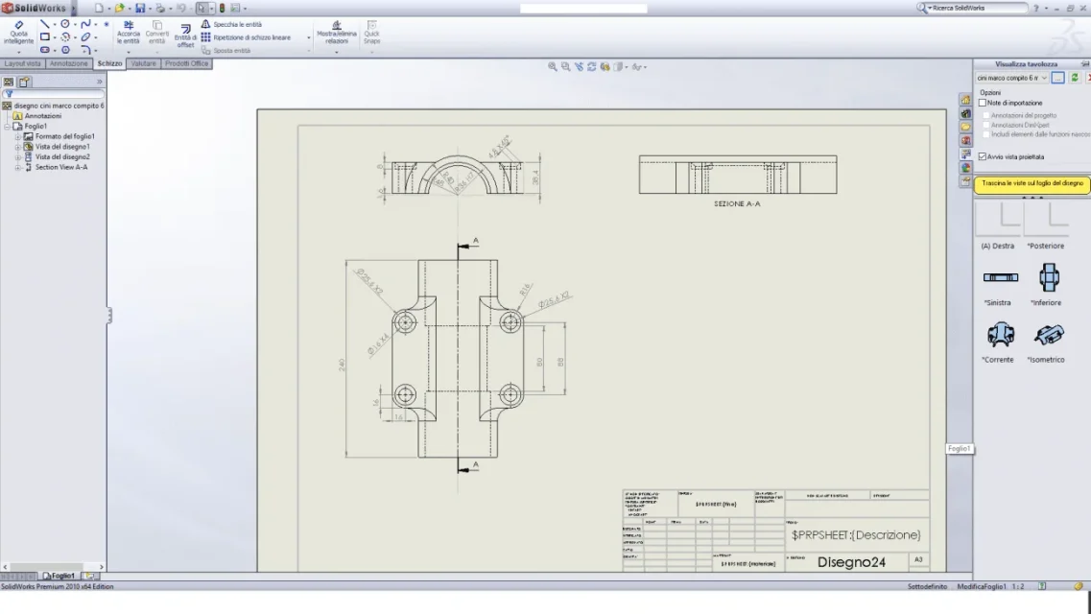Click the browse '...' button in palette
Screen dimensions: 1091x614
[x=1057, y=78]
